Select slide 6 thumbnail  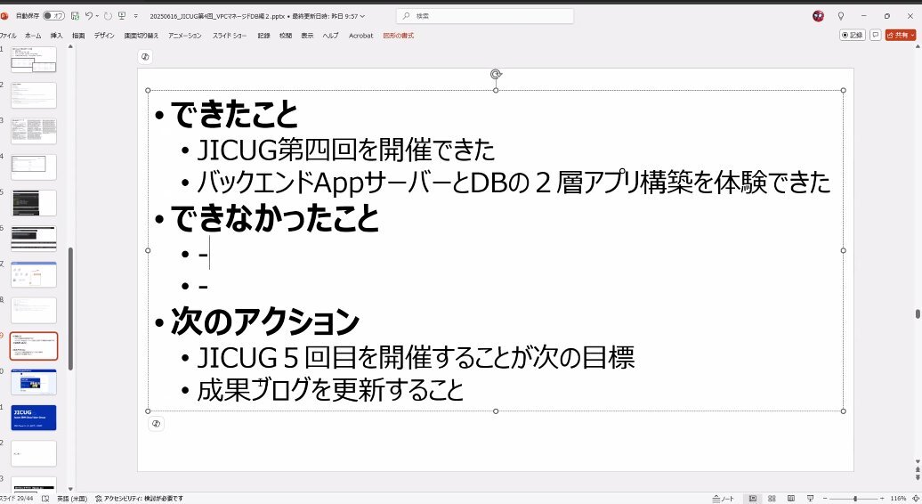point(34,239)
